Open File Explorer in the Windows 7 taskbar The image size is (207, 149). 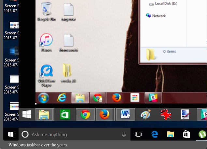(x=80, y=98)
